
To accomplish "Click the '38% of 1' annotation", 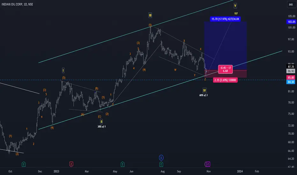I will coord(102,127).
